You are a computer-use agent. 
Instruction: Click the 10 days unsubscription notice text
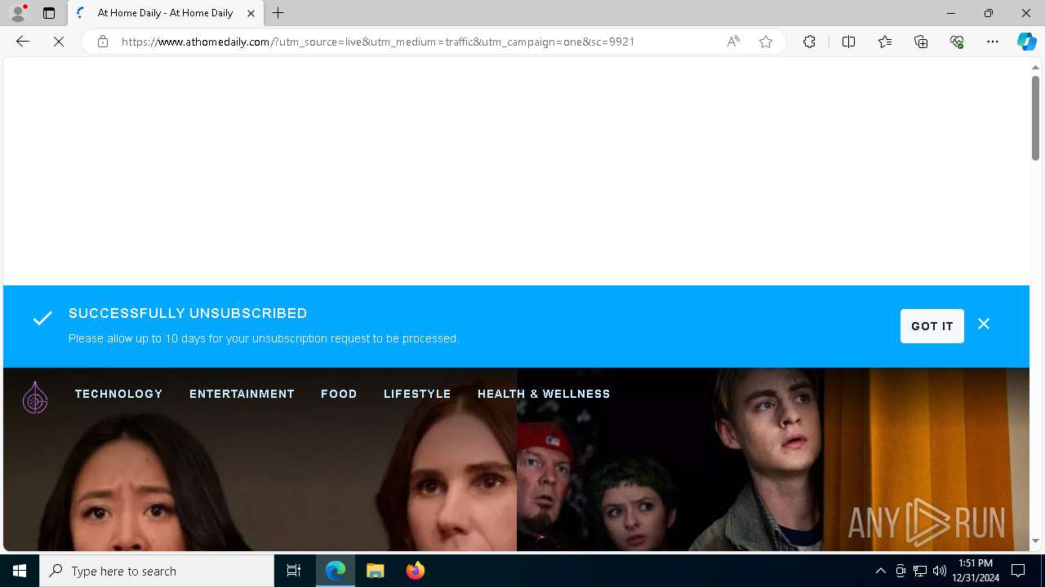[x=264, y=338]
